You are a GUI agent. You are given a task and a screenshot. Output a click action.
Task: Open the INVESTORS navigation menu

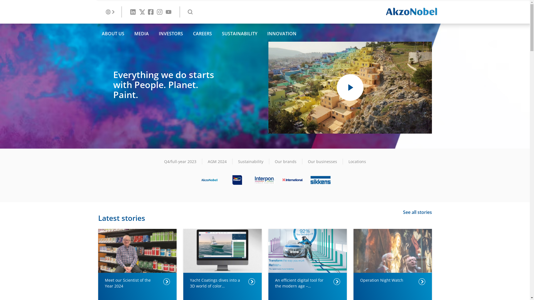(171, 34)
